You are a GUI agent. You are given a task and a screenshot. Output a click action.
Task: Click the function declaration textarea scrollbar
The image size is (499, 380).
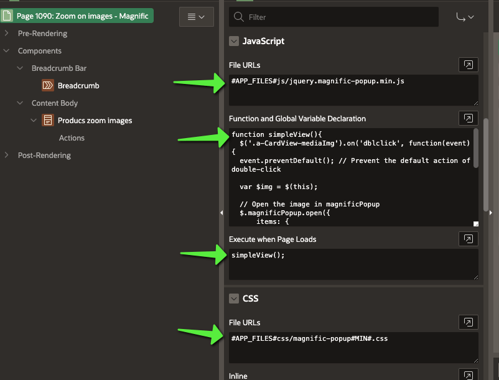[x=476, y=146]
